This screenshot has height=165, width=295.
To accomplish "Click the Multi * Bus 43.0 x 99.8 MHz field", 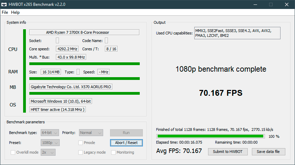I will pos(71,57).
